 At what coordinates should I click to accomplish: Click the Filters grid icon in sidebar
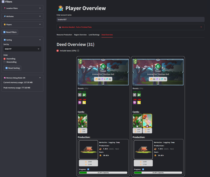tap(3, 2)
